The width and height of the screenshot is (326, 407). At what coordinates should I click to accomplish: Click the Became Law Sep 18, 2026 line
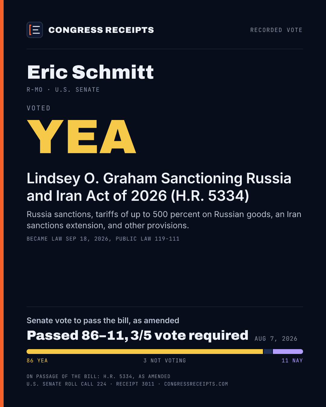103,239
